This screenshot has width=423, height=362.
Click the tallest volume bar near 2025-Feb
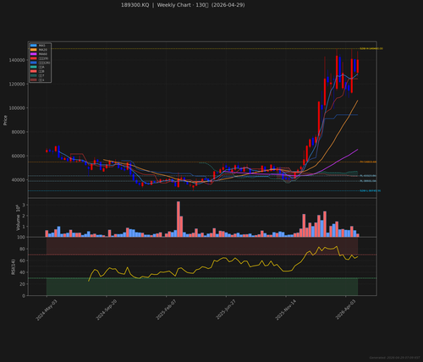point(179,219)
